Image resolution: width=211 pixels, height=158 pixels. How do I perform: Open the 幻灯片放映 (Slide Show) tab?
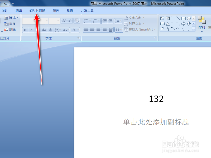(37, 11)
